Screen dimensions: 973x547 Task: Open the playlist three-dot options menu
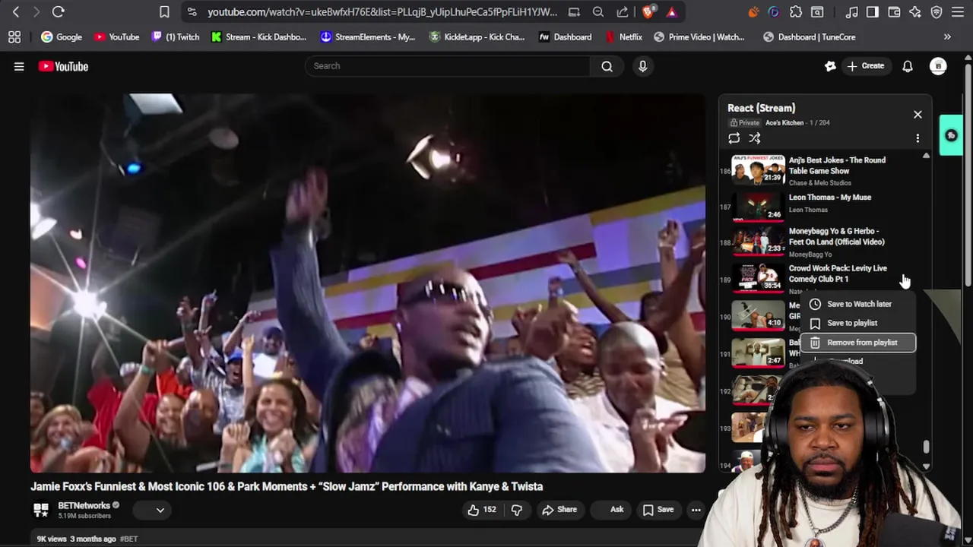(x=918, y=138)
